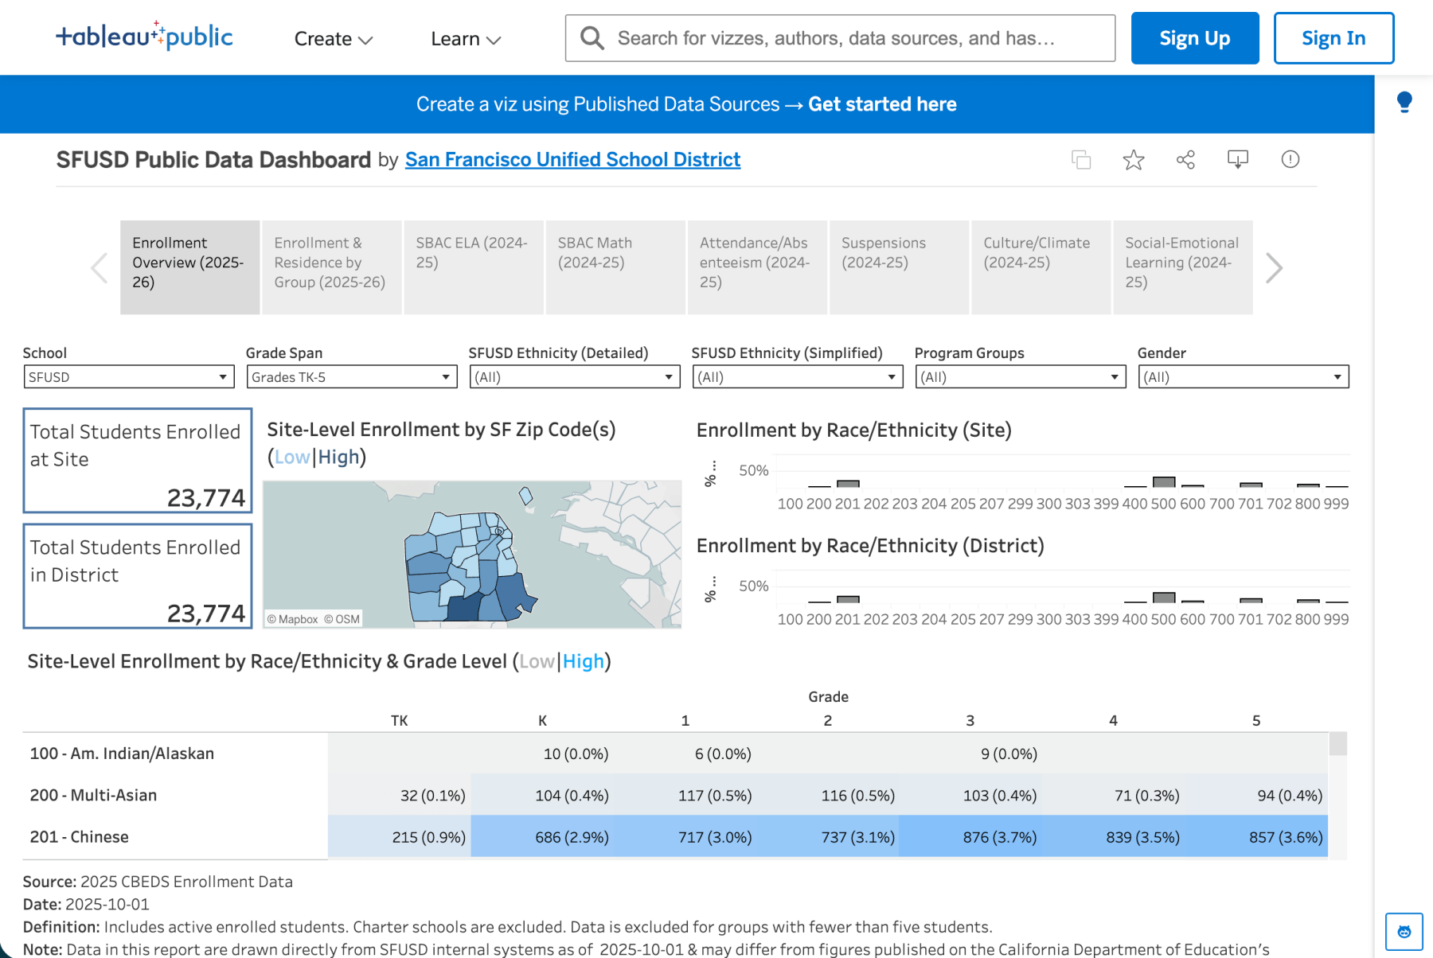Expand the Program Groups dropdown
This screenshot has height=958, width=1433.
pos(1021,377)
